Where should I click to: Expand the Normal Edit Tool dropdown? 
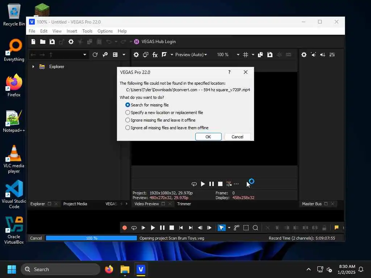coord(229,228)
